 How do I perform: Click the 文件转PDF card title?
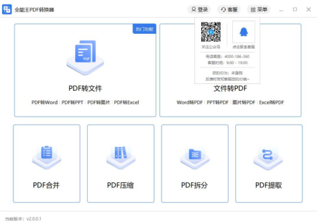tap(230, 88)
